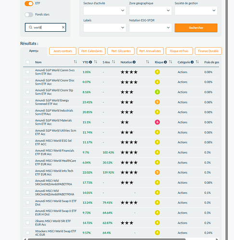Check the iShares MSCI World SRI ETF row
This screenshot has width=234, height=240.
(x=28, y=223)
